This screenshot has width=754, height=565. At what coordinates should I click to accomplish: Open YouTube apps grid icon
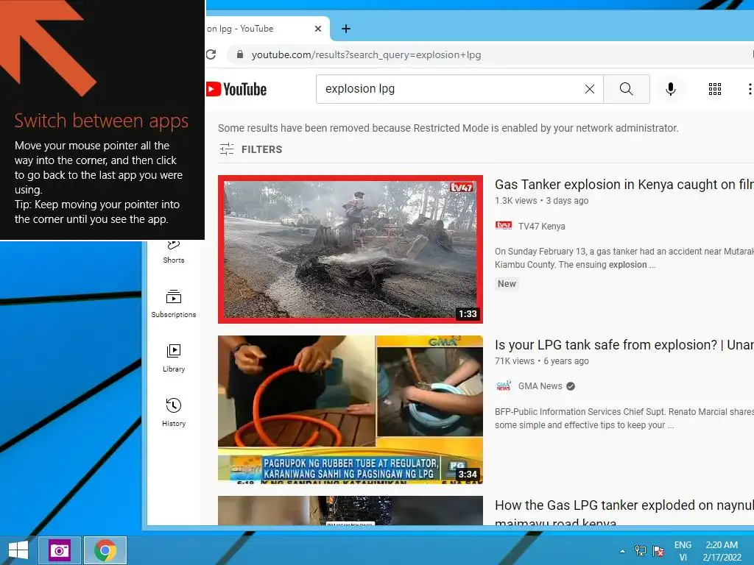pos(714,89)
